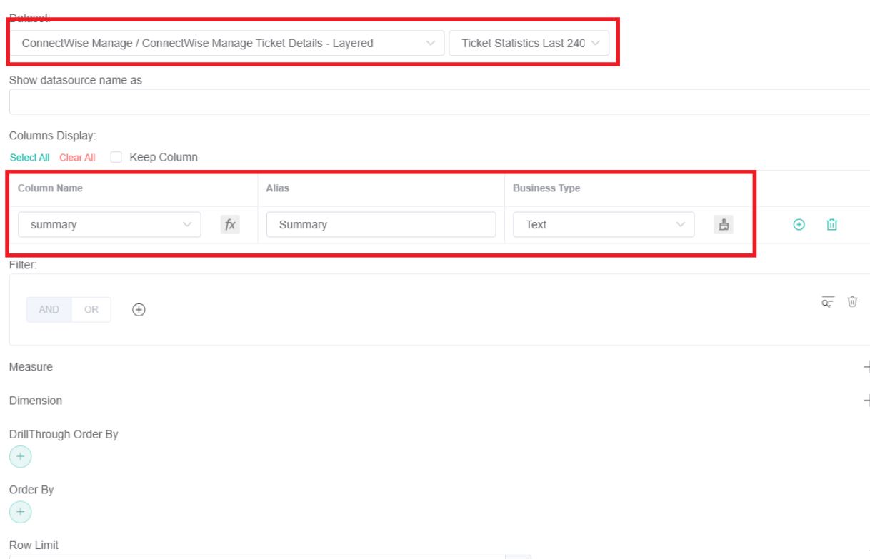Switch filter logic to OR
Screen dimensions: 870x559
[x=91, y=310]
